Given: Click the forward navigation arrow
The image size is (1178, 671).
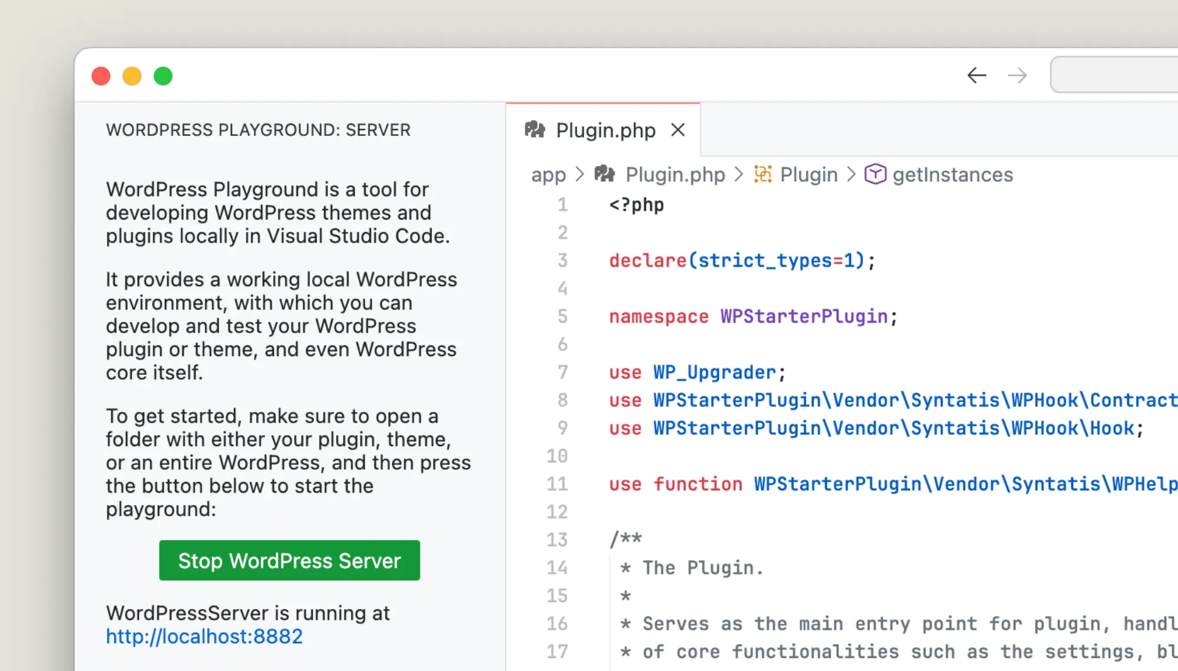Looking at the screenshot, I should (1017, 75).
